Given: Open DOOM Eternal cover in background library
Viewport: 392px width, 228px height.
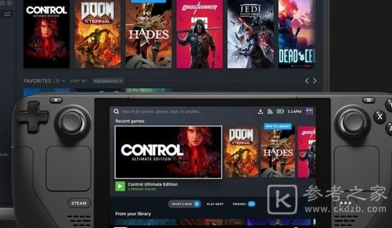Looking at the screenshot, I should pyautogui.click(x=97, y=34).
